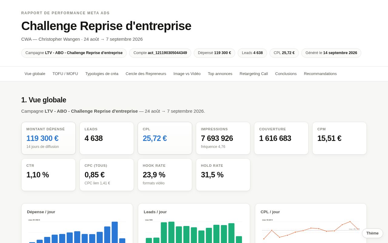
Task: Click the CPC (tous) 0,85 € card
Action: coord(107,175)
